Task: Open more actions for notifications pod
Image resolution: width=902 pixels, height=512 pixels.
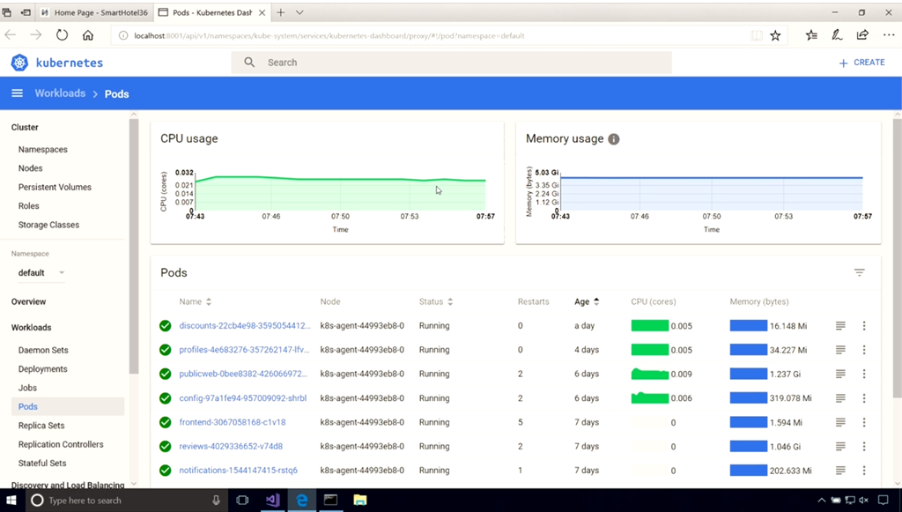Action: 864,471
